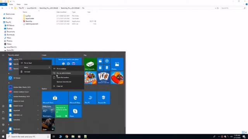Choose Open file location entry
248x139 pixels.
(x=68, y=77)
